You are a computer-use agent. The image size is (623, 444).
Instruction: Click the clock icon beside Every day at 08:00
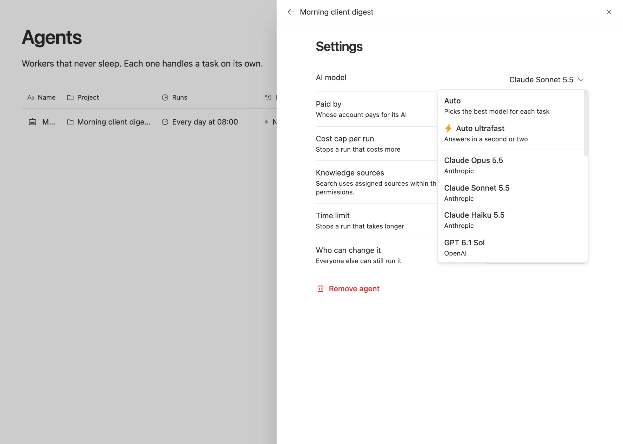165,122
